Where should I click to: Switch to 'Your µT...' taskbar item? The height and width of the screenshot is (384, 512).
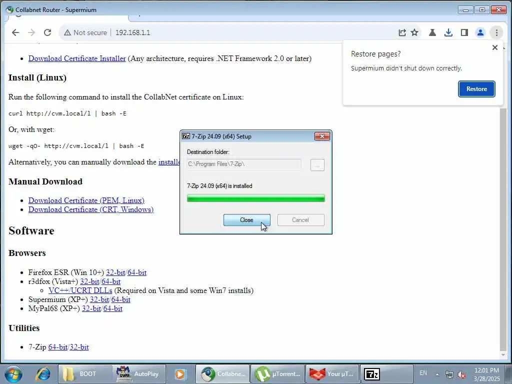point(332,374)
